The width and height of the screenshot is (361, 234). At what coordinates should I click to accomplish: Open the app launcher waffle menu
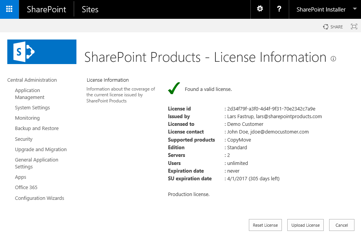(x=9, y=9)
